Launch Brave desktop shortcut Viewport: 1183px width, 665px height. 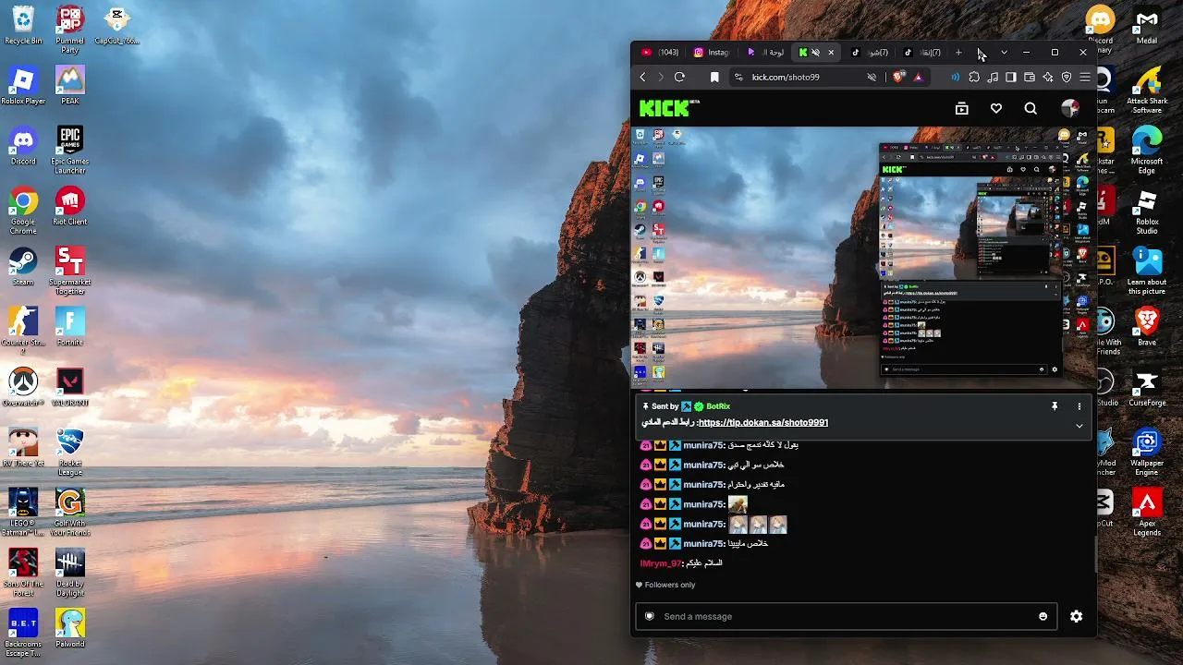coord(1147,326)
